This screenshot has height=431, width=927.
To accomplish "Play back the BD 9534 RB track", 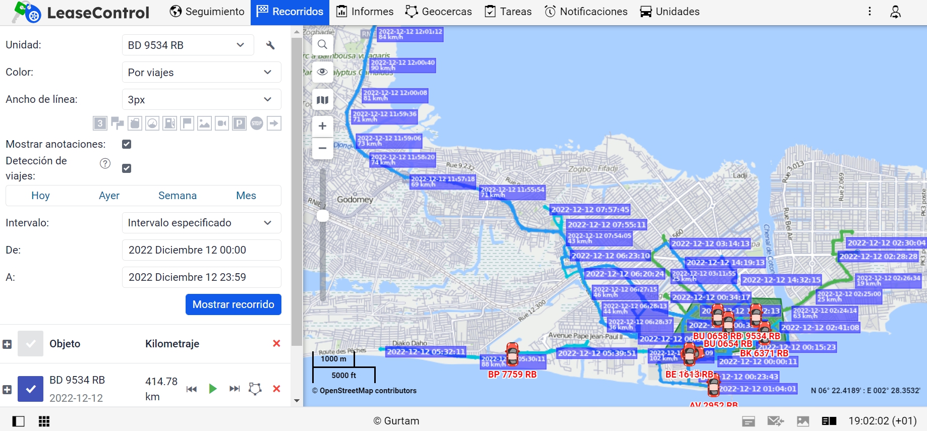I will (213, 389).
